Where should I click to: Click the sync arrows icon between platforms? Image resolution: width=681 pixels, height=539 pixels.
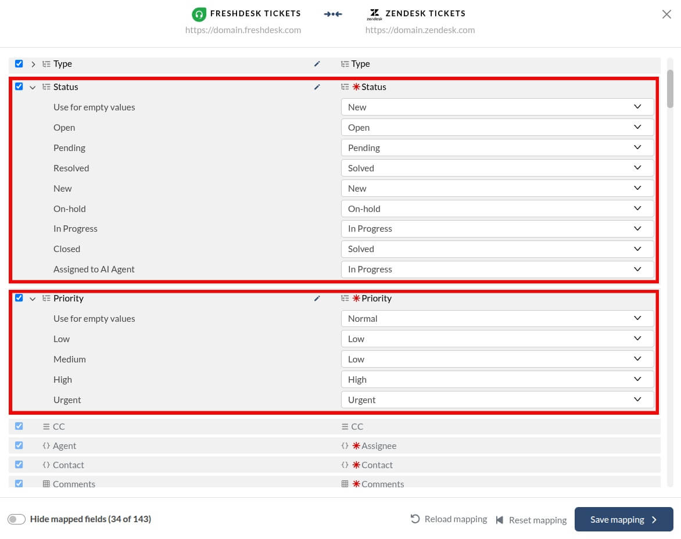tap(333, 15)
